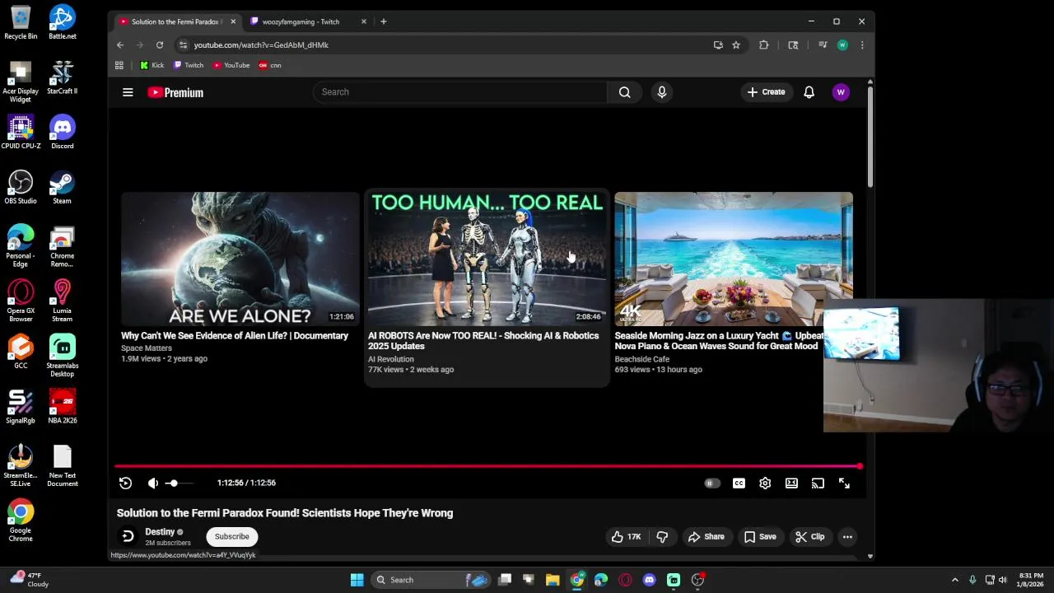Open the Chrome three-dot menu

click(x=862, y=45)
